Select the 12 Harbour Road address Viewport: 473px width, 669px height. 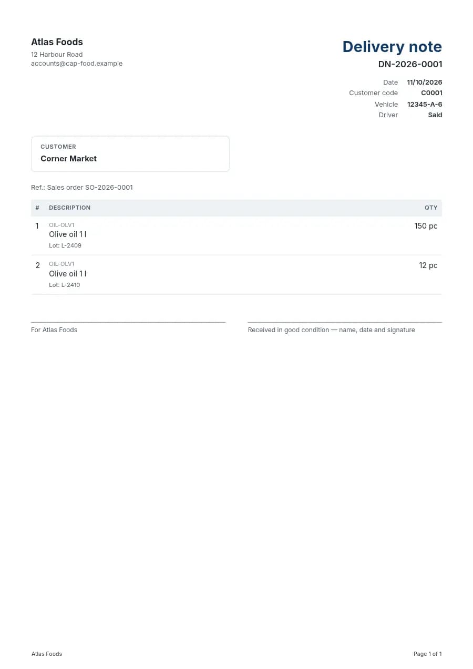[x=57, y=55]
